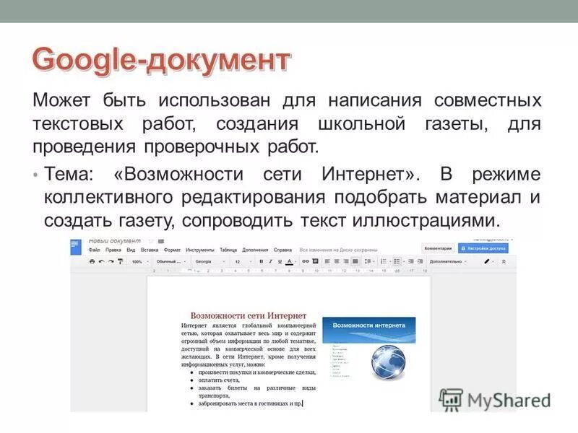This screenshot has height=433, width=578.
Task: Click the saved-to-Drive status text
Action: [x=338, y=250]
